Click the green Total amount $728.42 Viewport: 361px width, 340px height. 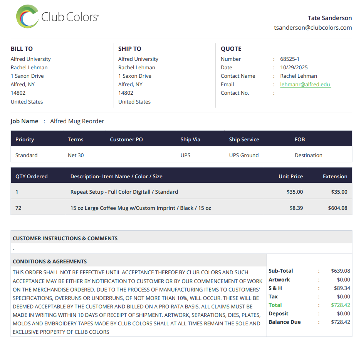(x=340, y=305)
